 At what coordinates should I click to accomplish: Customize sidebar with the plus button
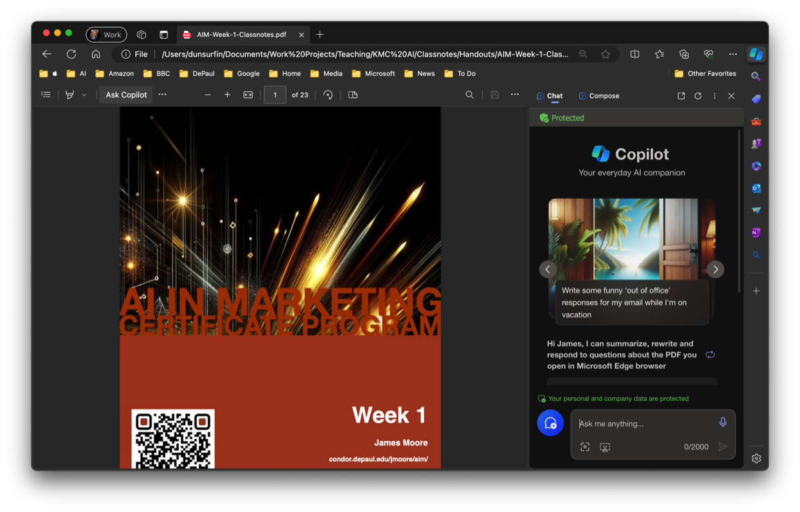click(x=756, y=291)
